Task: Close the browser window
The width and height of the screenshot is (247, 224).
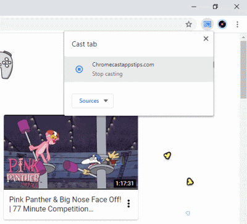Action: pos(237,7)
